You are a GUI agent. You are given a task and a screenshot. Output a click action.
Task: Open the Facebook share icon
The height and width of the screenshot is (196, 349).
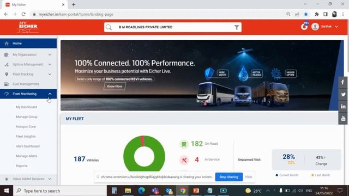(x=343, y=82)
